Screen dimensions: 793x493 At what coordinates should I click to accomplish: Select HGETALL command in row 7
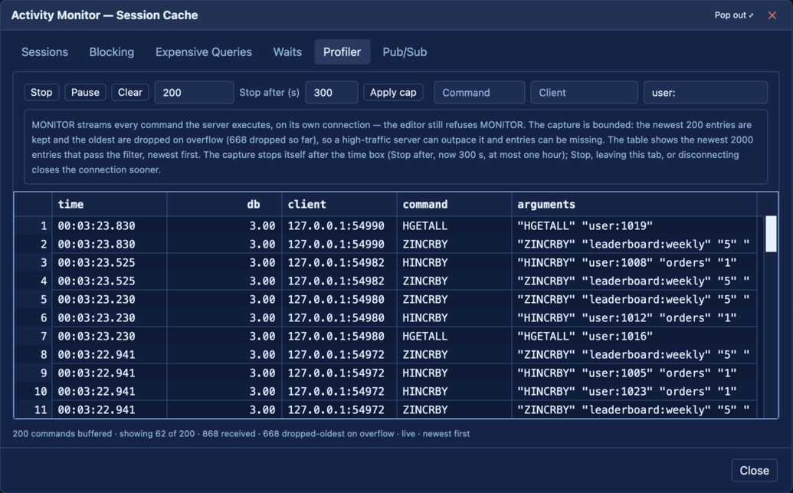pos(454,336)
